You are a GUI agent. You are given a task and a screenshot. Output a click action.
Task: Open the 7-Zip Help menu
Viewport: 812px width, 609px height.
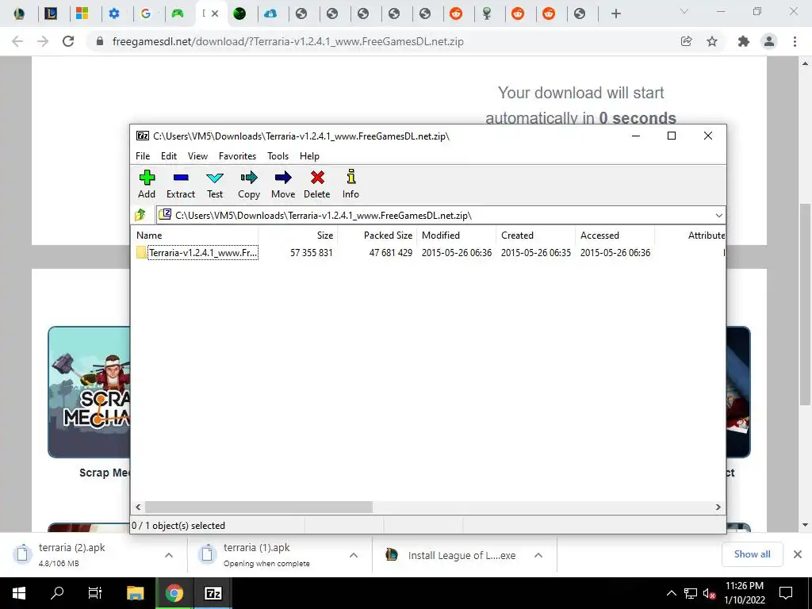[309, 156]
